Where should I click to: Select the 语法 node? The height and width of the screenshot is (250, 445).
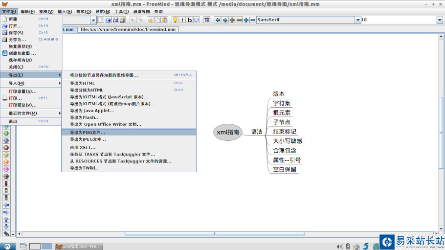[x=257, y=132]
